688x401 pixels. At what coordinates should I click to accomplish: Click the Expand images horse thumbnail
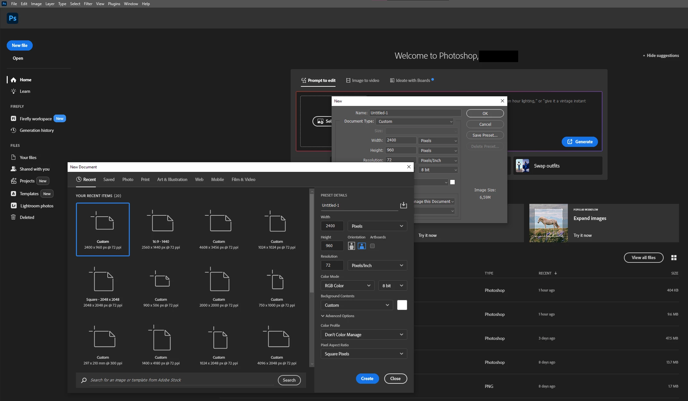pos(548,223)
